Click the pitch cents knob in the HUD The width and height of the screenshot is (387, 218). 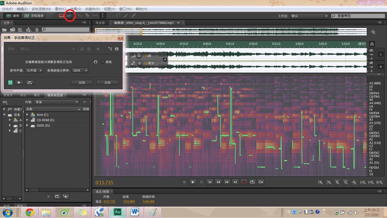coord(139,63)
